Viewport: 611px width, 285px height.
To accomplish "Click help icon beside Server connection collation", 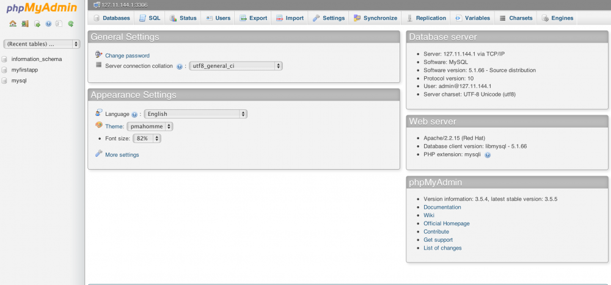I will 180,67.
